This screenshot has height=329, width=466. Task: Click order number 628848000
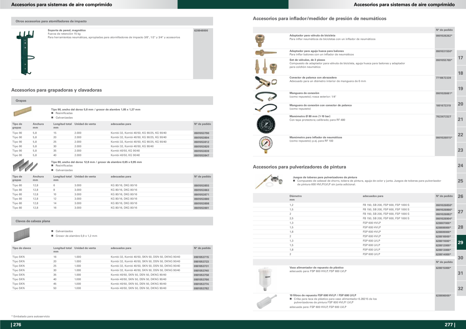pyautogui.click(x=201, y=30)
